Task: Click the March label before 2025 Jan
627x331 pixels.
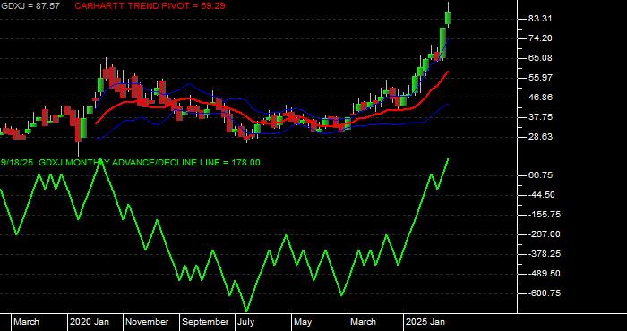Action: (363, 322)
